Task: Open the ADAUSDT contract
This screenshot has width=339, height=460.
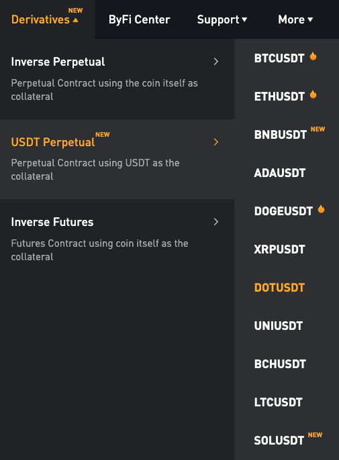Action: coord(280,173)
